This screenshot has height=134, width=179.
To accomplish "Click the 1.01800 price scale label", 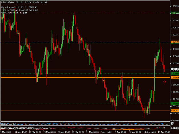I will [x=175, y=49].
